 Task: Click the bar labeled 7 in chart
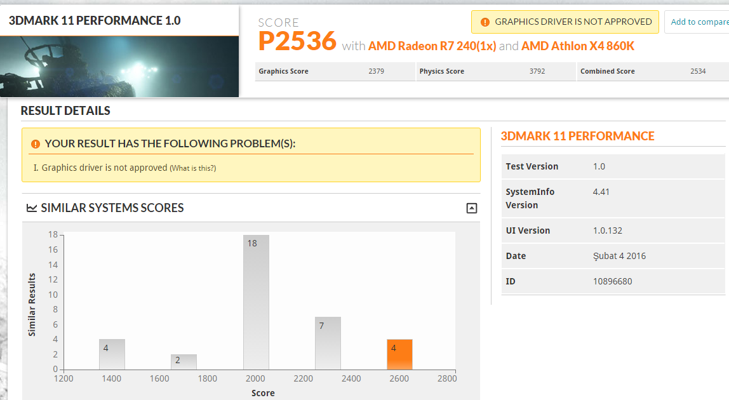[x=328, y=343]
